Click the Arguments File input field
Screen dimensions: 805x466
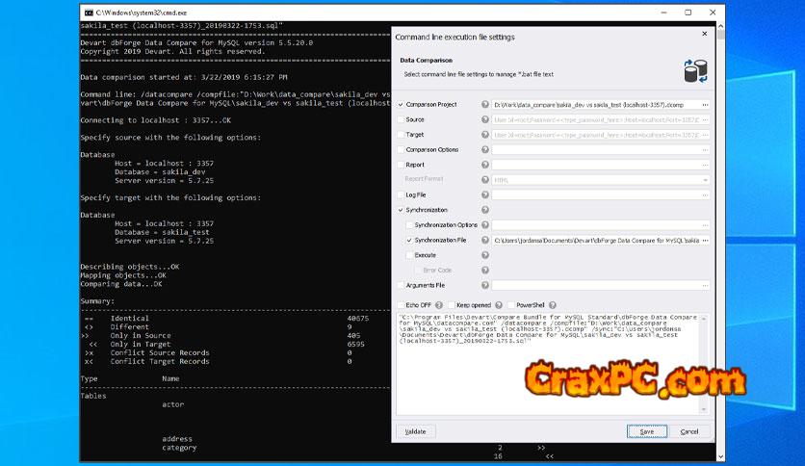[595, 285]
